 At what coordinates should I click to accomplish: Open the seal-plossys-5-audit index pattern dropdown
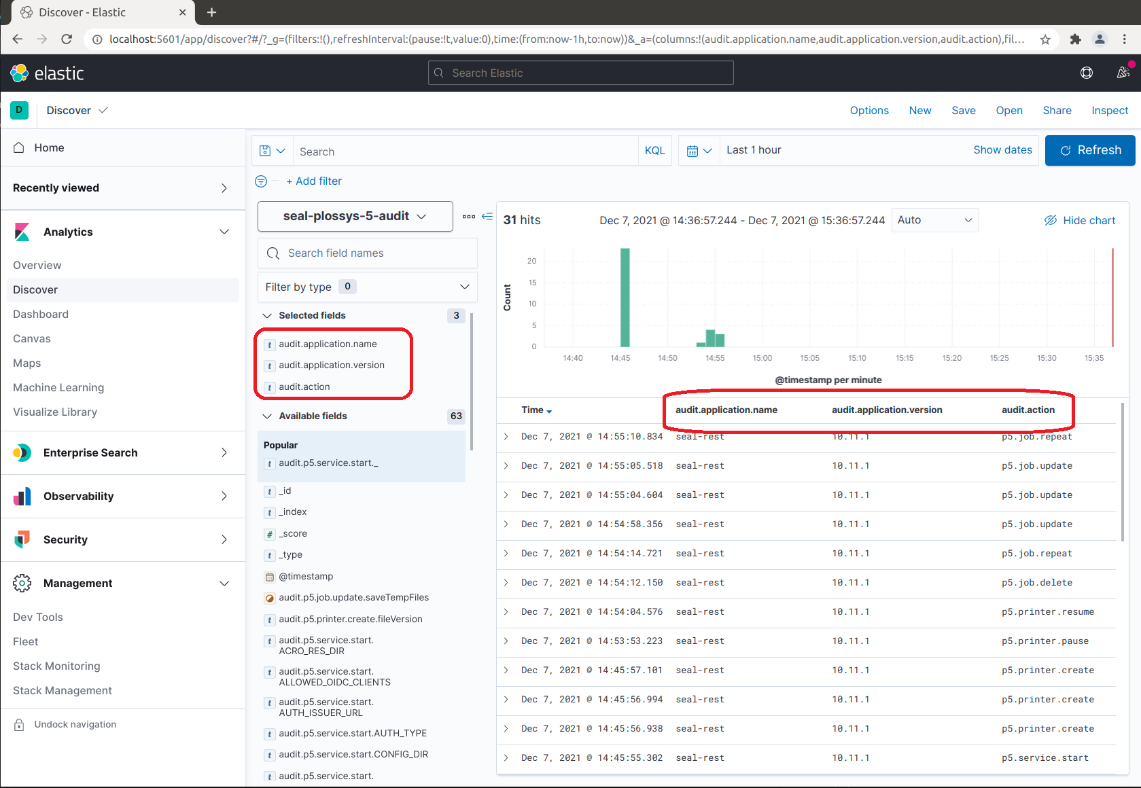tap(354, 216)
